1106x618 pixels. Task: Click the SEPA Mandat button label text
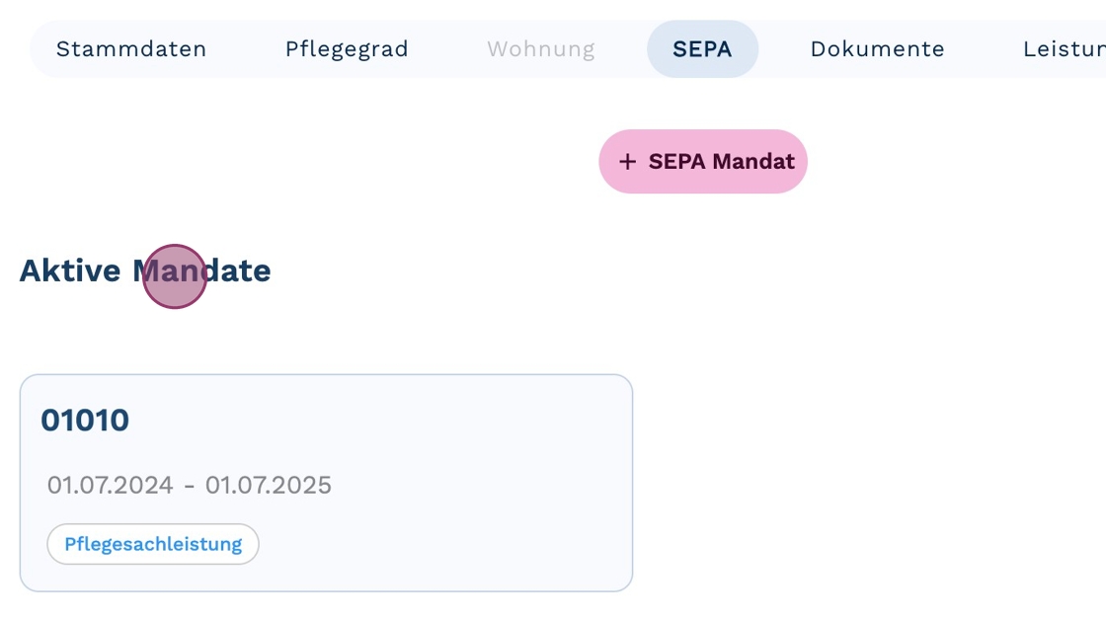pyautogui.click(x=722, y=162)
